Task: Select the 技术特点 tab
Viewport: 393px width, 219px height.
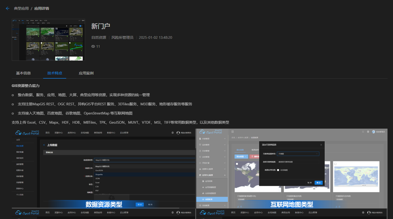Action: point(55,73)
